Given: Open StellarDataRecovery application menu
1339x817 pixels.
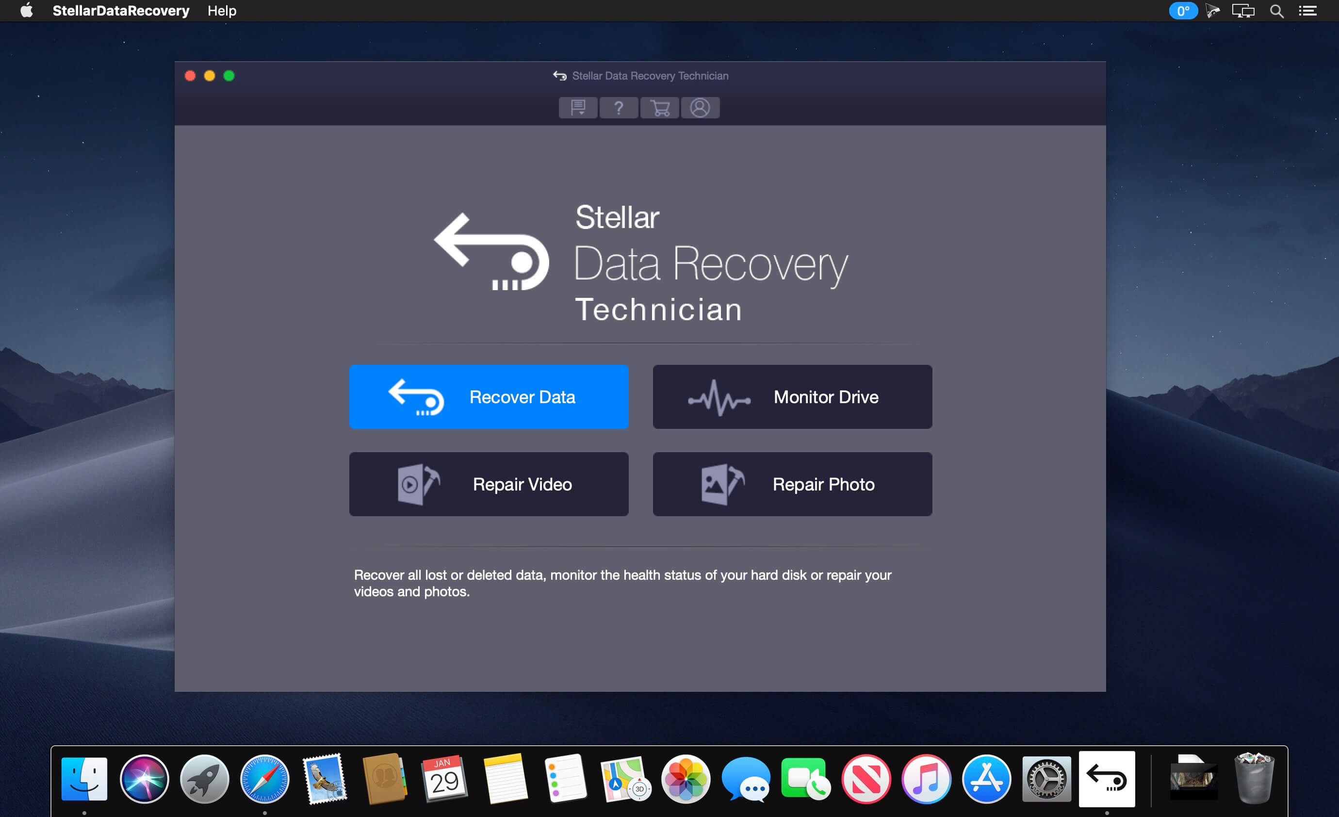Looking at the screenshot, I should [x=118, y=11].
